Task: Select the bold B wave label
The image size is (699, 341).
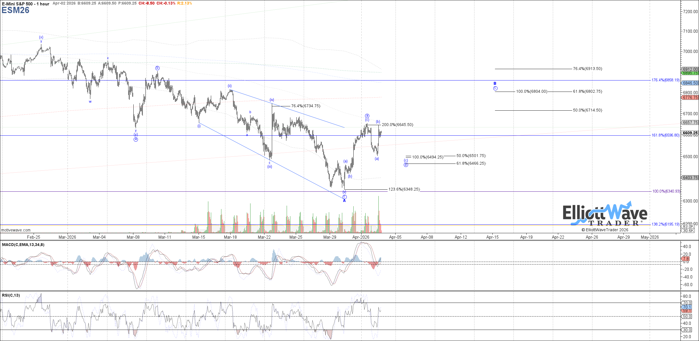Action: click(495, 83)
